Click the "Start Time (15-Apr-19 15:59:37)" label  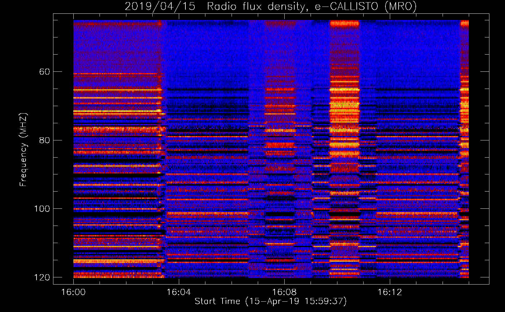pos(271,301)
